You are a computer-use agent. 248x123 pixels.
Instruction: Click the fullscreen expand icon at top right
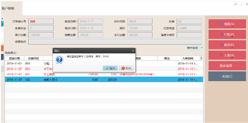click(236, 4)
